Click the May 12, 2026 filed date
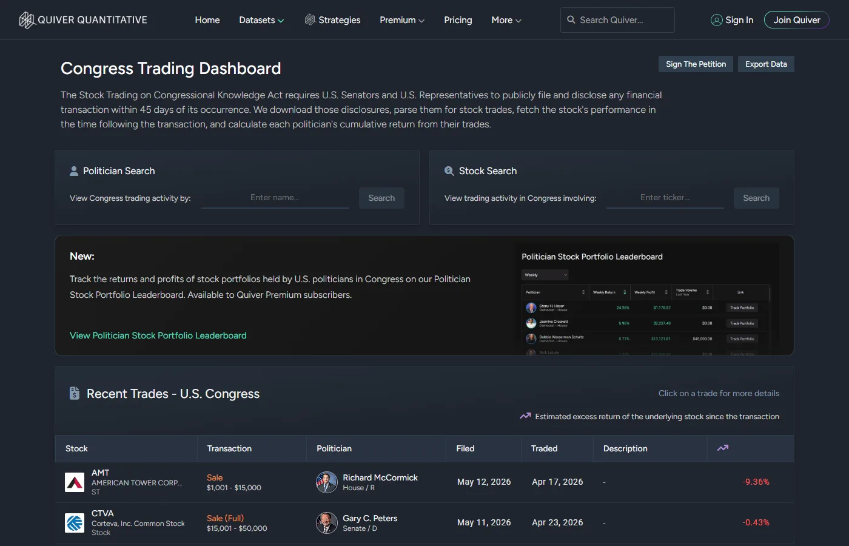849x546 pixels. pos(484,482)
